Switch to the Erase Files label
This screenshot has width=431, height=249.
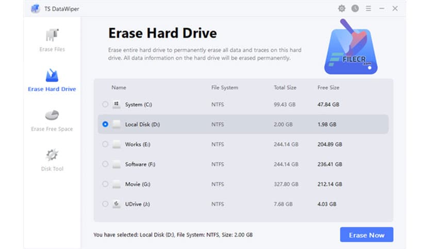tap(52, 49)
